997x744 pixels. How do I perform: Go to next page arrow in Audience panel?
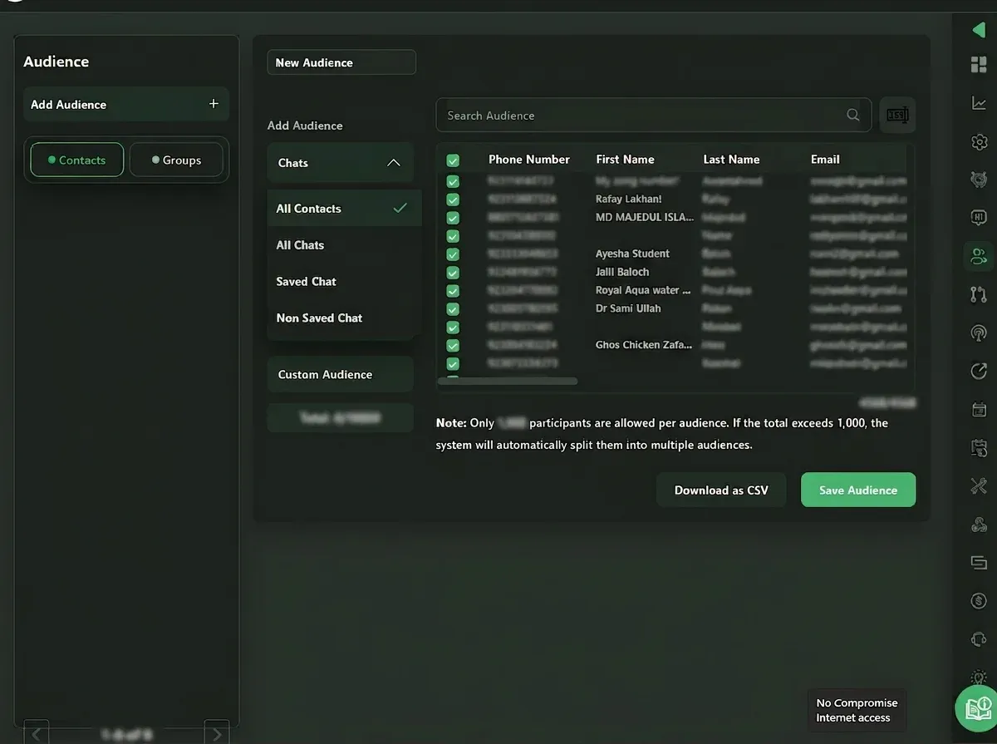tap(217, 734)
